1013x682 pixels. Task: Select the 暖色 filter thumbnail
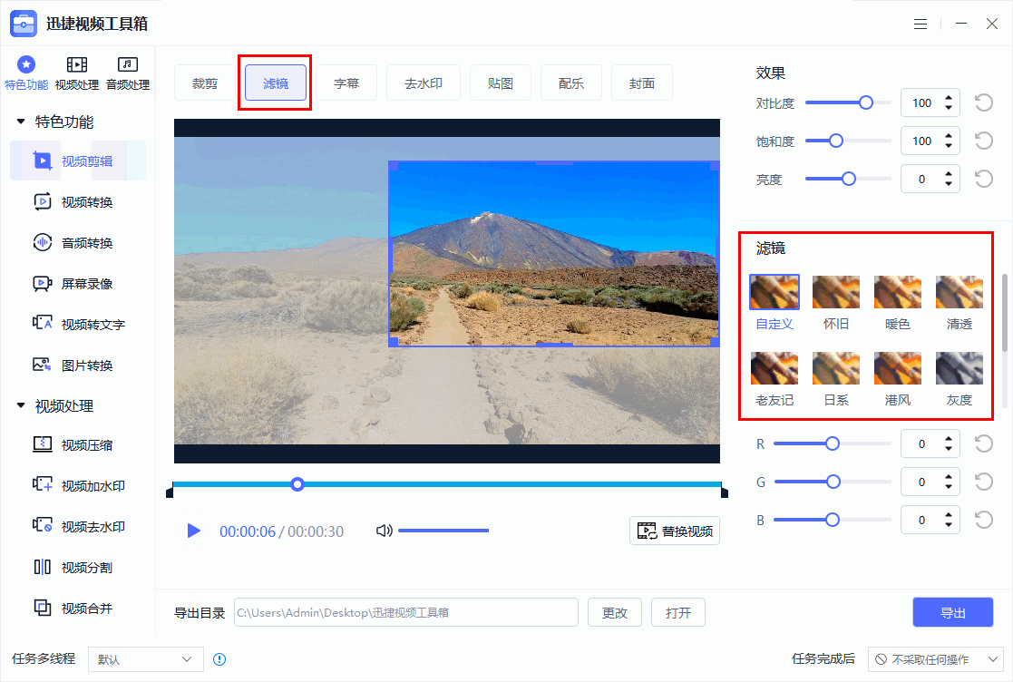pyautogui.click(x=897, y=292)
